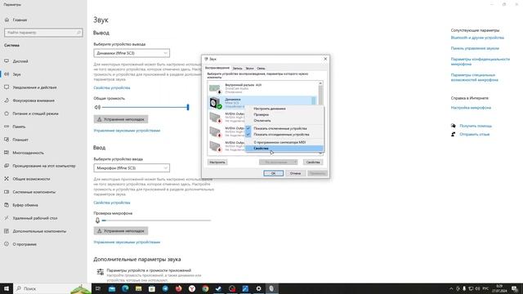Click the Windows Start button
Viewport: 523px width, 294px height.
(7, 288)
